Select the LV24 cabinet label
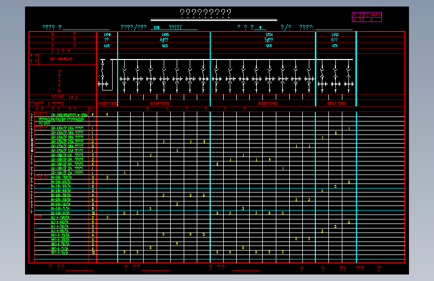The height and width of the screenshot is (281, 434). tap(269, 34)
